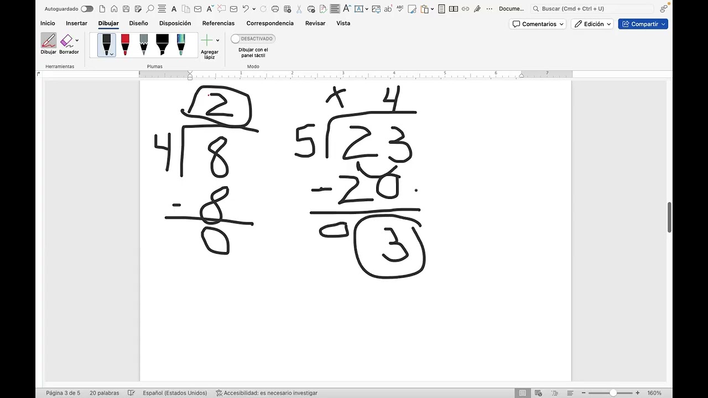Click the text box icon in quick toolbar
This screenshot has width=708, height=398.
pyautogui.click(x=358, y=9)
